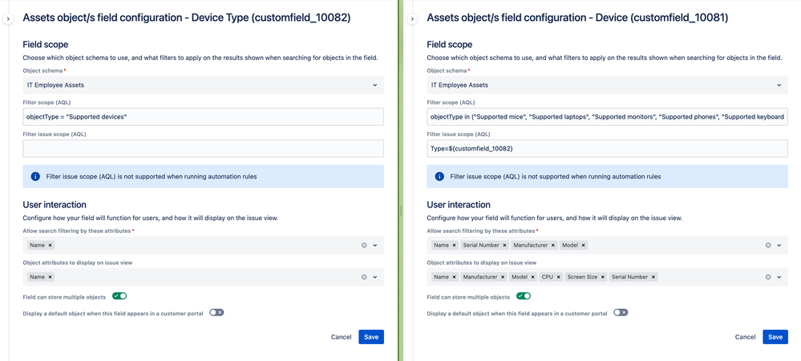Open Object schema dropdown in Device Type panel
Screen dimensions: 801x361
[x=203, y=85]
